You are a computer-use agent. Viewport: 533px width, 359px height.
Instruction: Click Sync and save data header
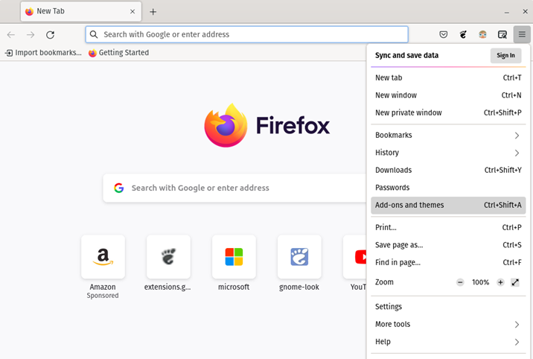pos(406,55)
